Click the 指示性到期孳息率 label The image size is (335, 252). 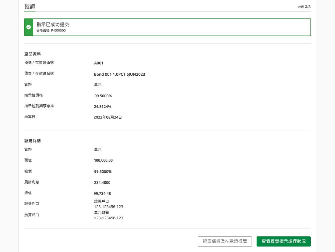pyautogui.click(x=39, y=106)
